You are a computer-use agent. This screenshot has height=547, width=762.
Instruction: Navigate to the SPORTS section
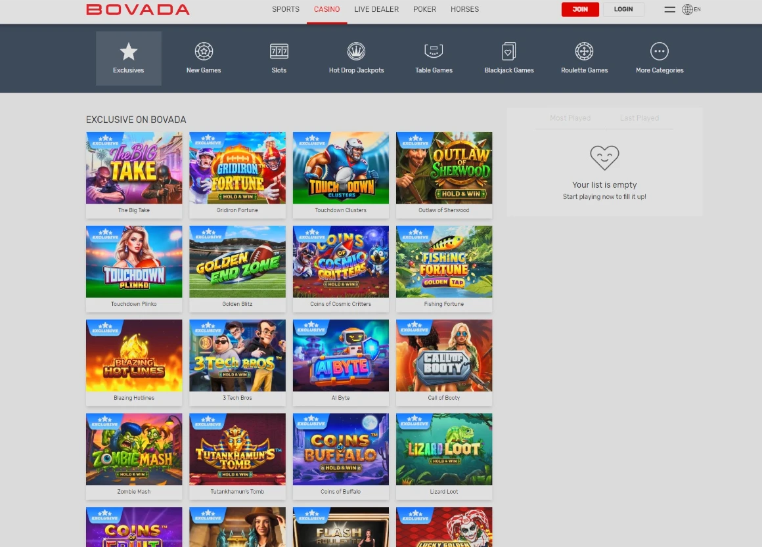tap(285, 9)
